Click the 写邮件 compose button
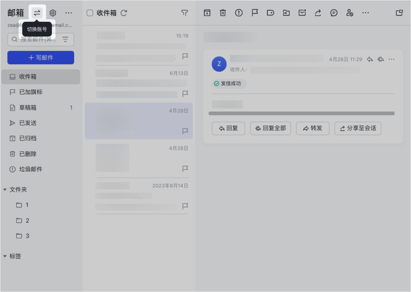The height and width of the screenshot is (292, 411). [x=41, y=58]
